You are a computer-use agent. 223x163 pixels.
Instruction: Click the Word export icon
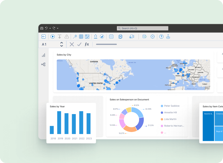pos(132,37)
